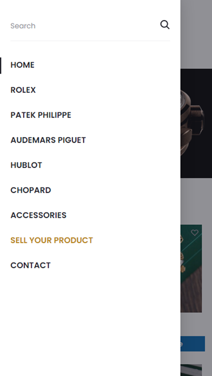The image size is (212, 376).
Task: Open the product image cut off at bottom
Action: tap(191, 370)
